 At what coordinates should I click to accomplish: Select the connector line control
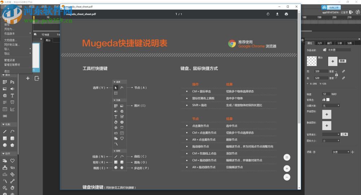[12, 181]
